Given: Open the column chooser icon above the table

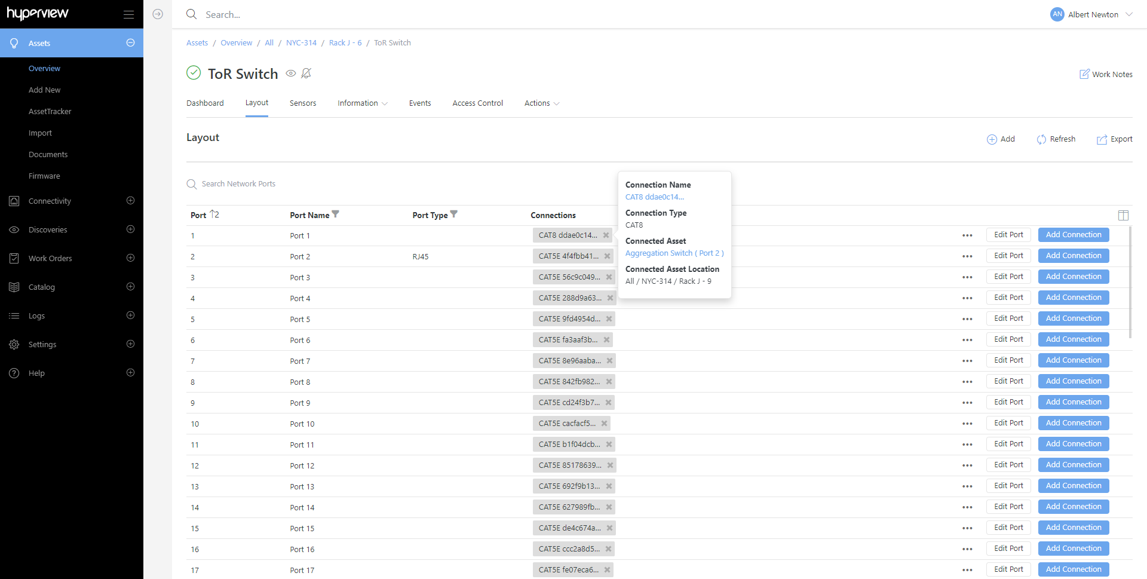Looking at the screenshot, I should pos(1123,215).
